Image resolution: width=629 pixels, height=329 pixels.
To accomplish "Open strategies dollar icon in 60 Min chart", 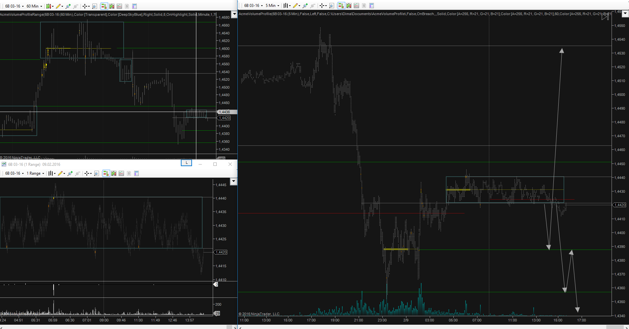I will (127, 6).
